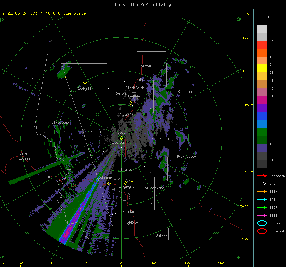Click the Cochrane town label
Image resolution: width=286 pixels, height=267 pixels.
104,177
